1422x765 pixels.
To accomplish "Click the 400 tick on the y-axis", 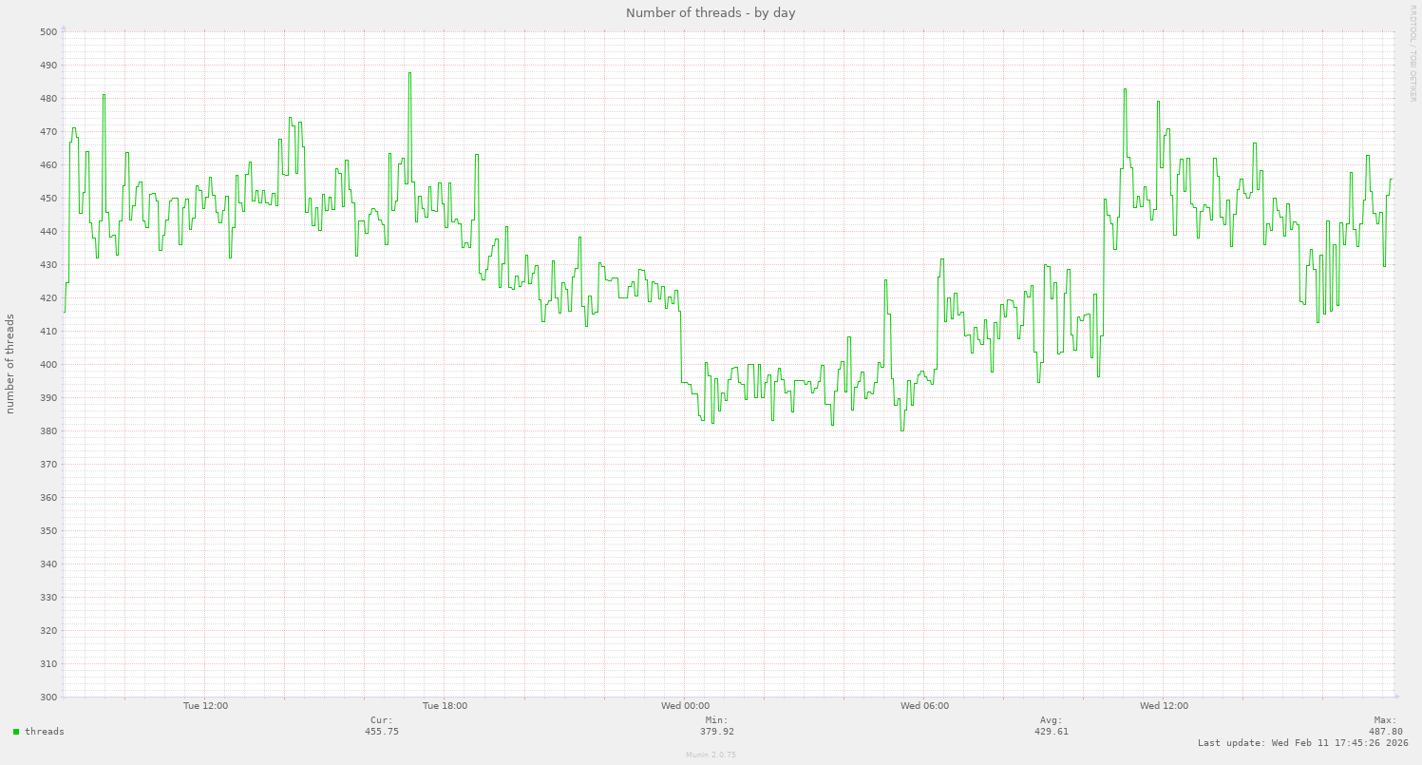I will pyautogui.click(x=48, y=365).
